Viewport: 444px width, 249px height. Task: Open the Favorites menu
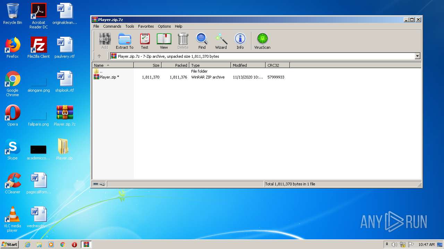point(146,26)
